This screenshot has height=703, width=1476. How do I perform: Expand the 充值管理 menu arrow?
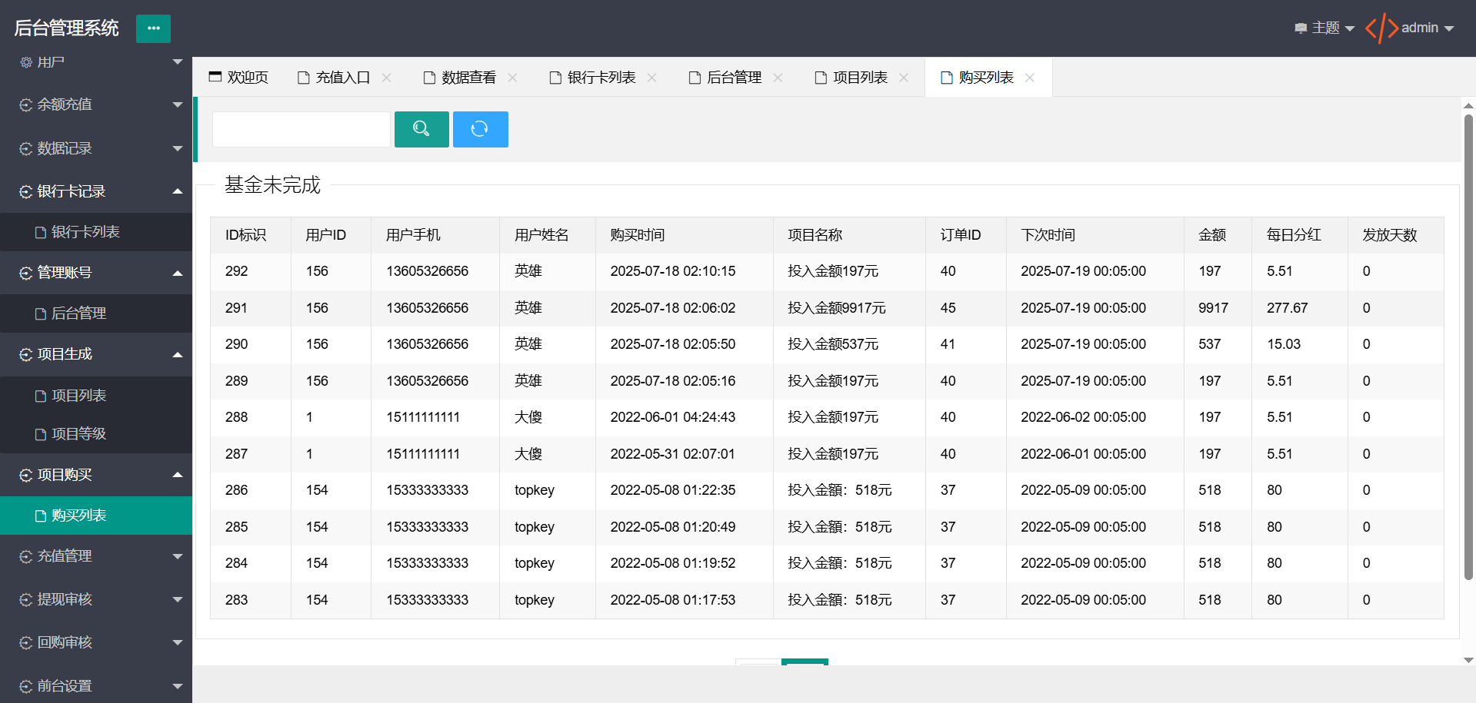[178, 556]
